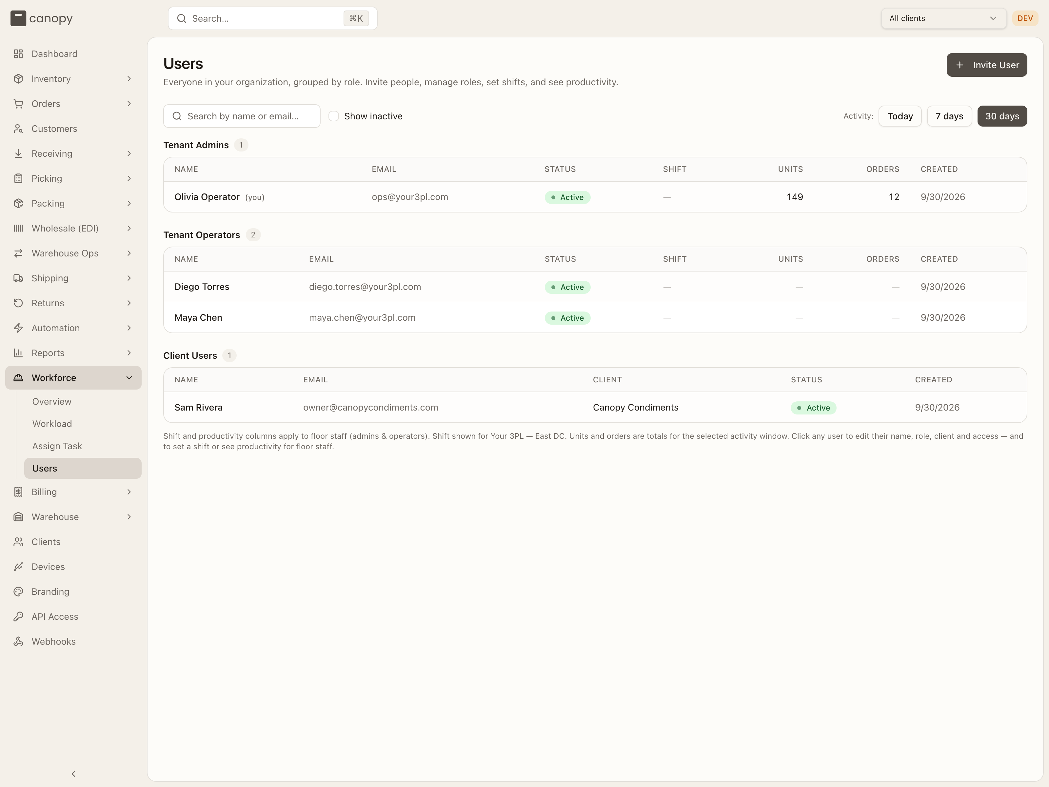Screen dimensions: 1049x787
Task: Expand the Packing menu chevron
Action: click(129, 204)
